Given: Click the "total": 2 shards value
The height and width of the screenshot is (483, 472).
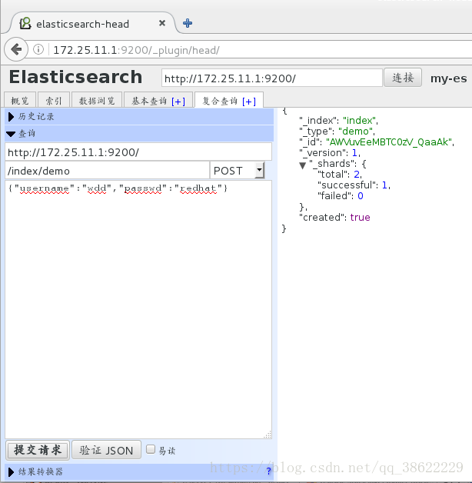Looking at the screenshot, I should point(357,175).
